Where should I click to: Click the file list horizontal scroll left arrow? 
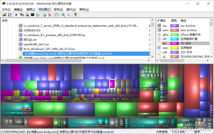(x=2, y=60)
